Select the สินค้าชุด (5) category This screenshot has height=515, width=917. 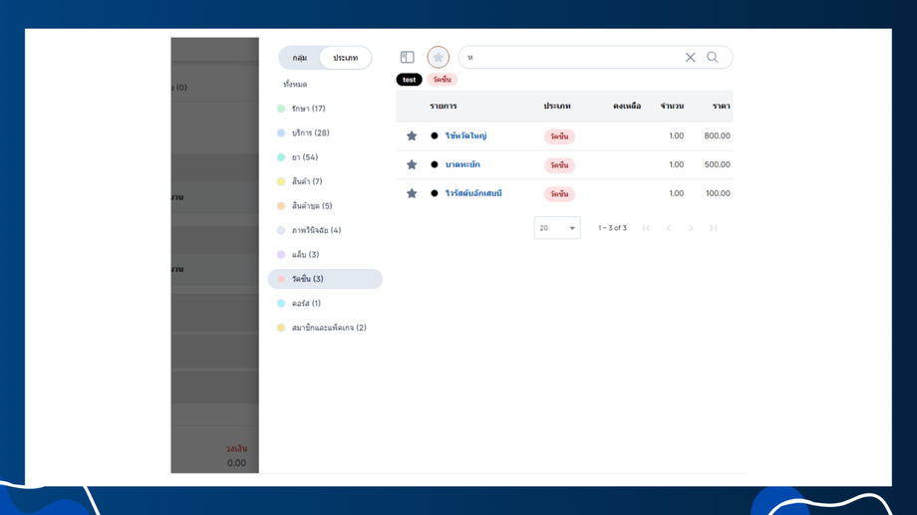(x=325, y=206)
